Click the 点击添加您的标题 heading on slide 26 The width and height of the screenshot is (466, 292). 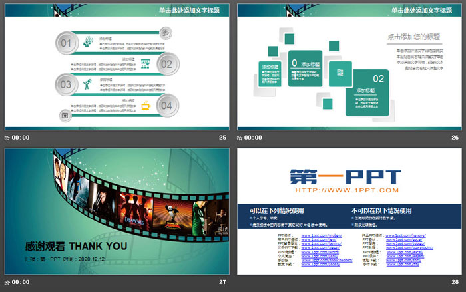[413, 37]
